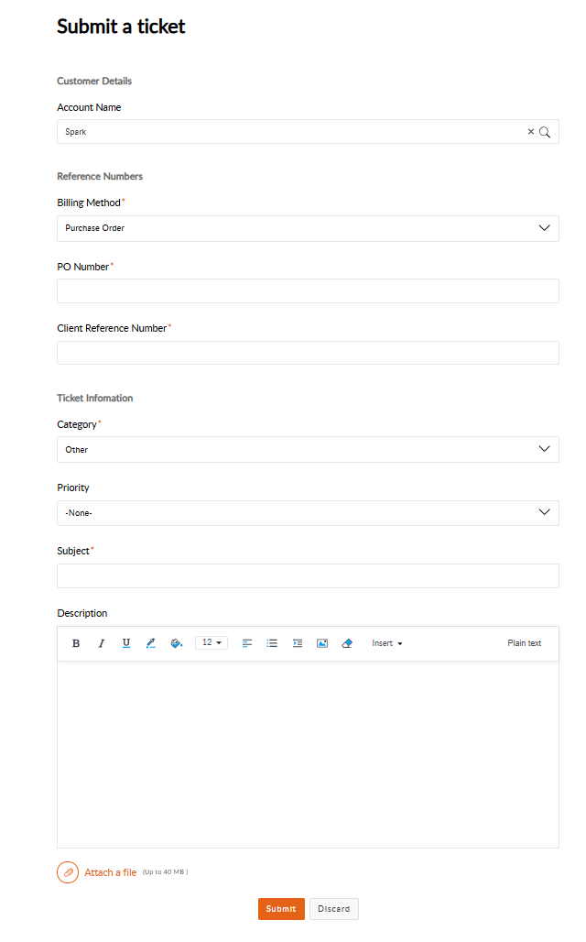
Task: Click the insert image icon
Action: [x=322, y=643]
